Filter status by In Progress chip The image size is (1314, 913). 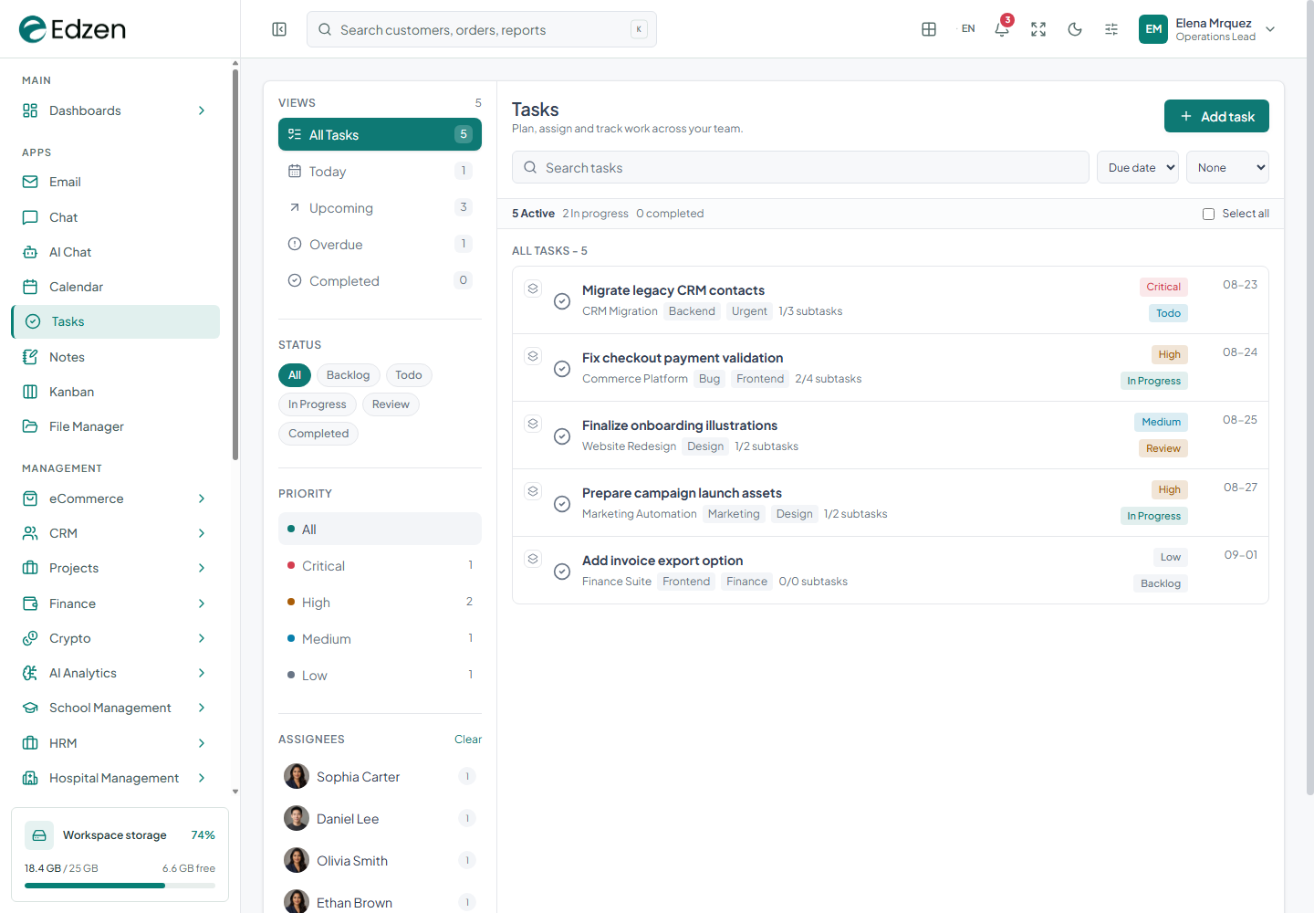[318, 404]
